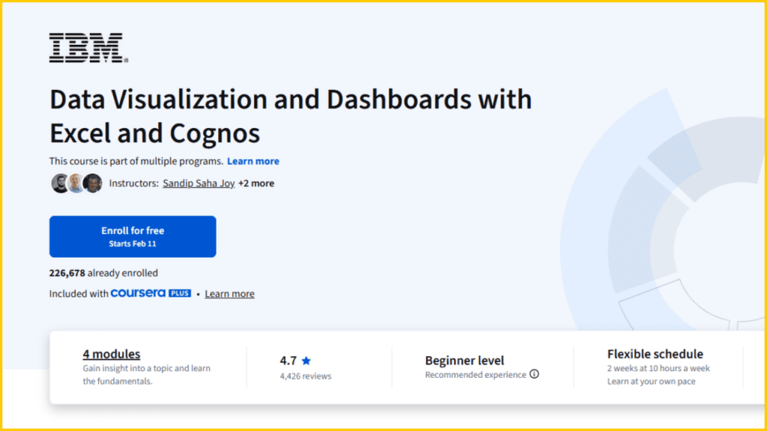Select the Beginner level section

coord(464,361)
